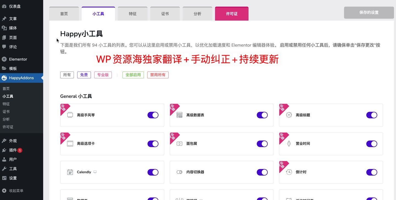
Task: Disable the 高级标题 toggle
Action: [x=372, y=115]
